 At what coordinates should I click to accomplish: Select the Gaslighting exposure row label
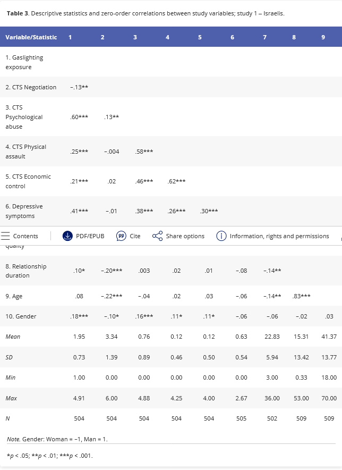tap(24, 62)
